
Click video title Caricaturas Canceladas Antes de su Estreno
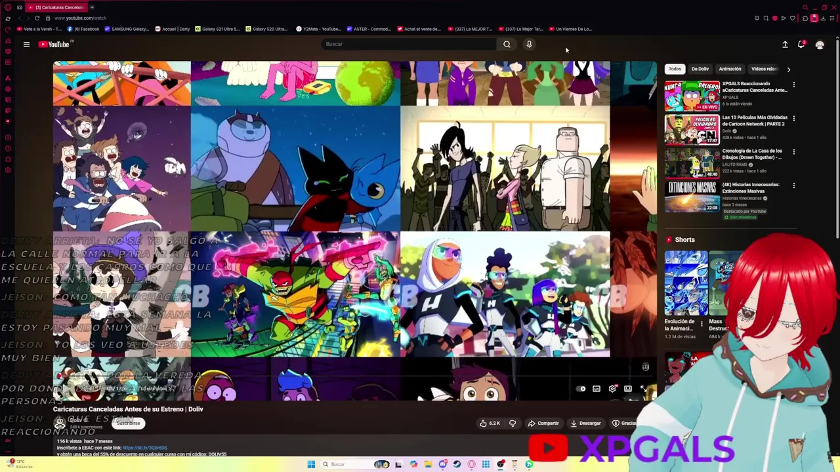[x=128, y=409]
